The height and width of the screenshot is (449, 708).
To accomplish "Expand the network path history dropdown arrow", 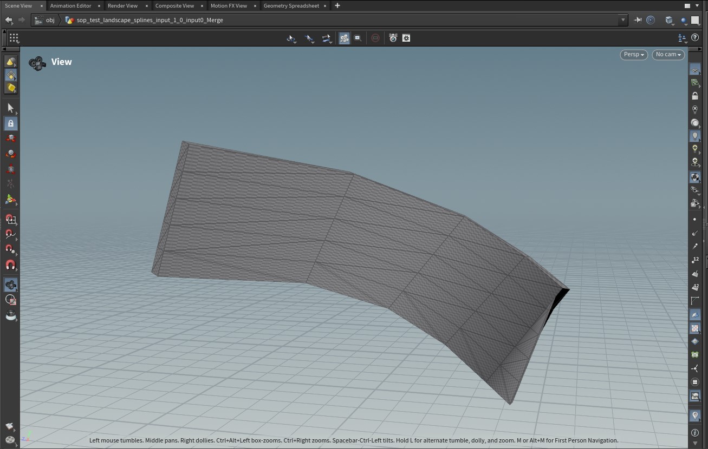I will (x=622, y=20).
